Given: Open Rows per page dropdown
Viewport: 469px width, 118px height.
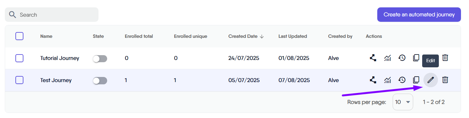Looking at the screenshot, I should (403, 102).
